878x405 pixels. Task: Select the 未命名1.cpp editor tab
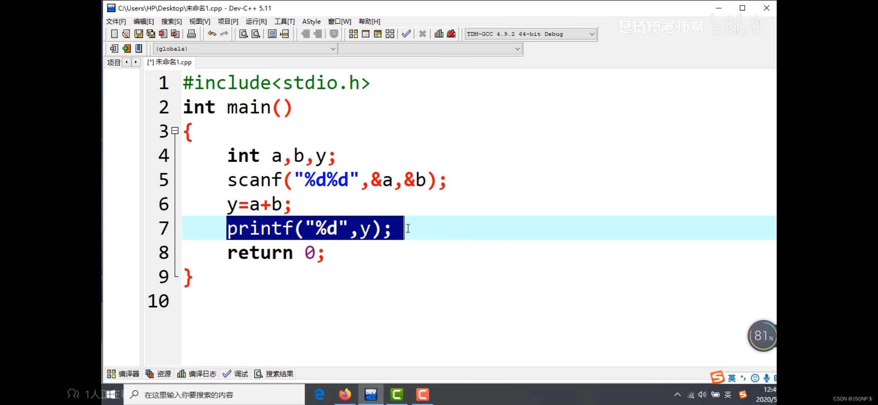coord(170,62)
